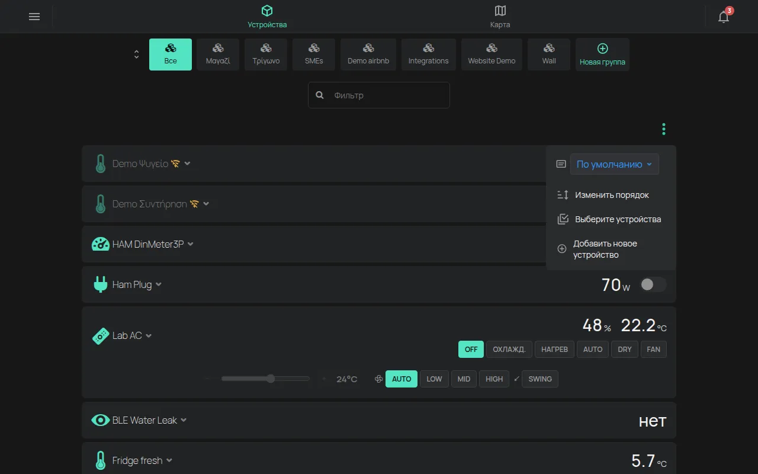Click the BLE Water Leak eye icon
The width and height of the screenshot is (758, 474).
(101, 420)
